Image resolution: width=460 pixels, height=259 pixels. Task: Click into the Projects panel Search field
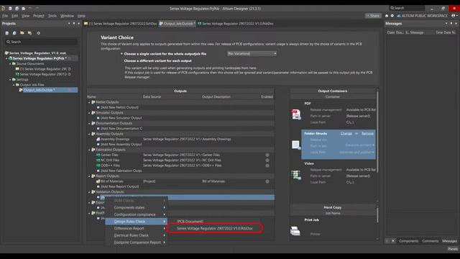coord(42,42)
